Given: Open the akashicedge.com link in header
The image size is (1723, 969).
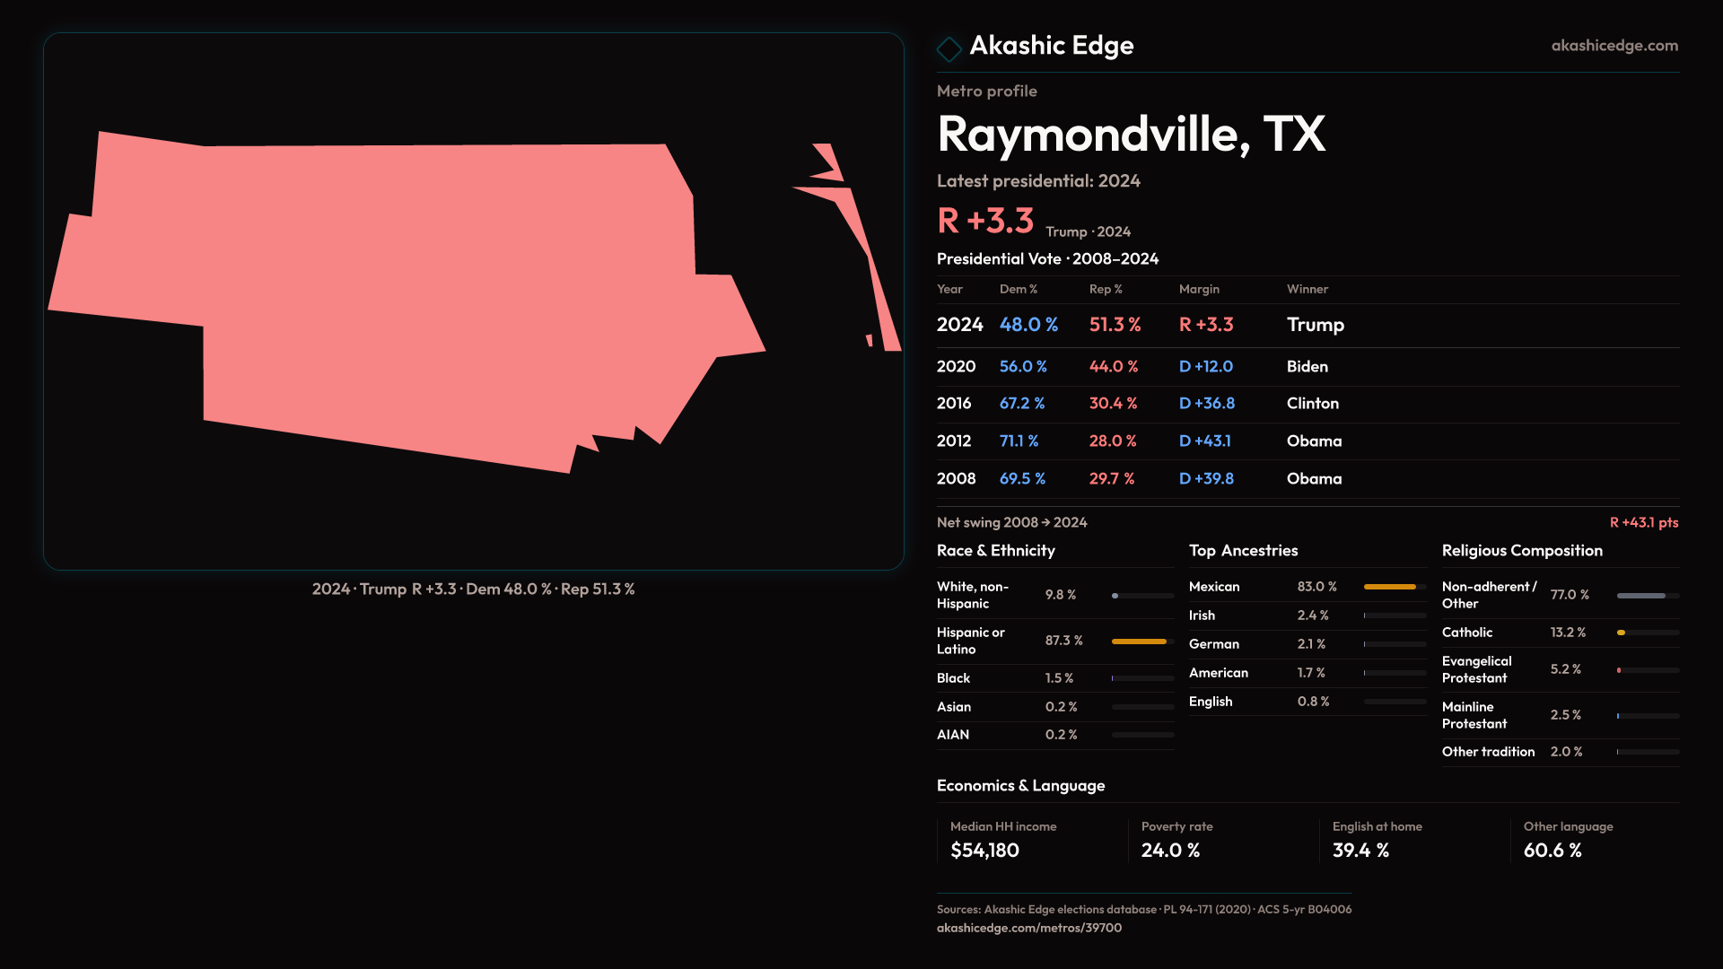Looking at the screenshot, I should (1614, 46).
